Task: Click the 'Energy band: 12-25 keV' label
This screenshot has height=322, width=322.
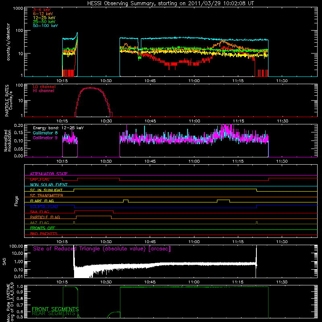Action: click(x=58, y=128)
